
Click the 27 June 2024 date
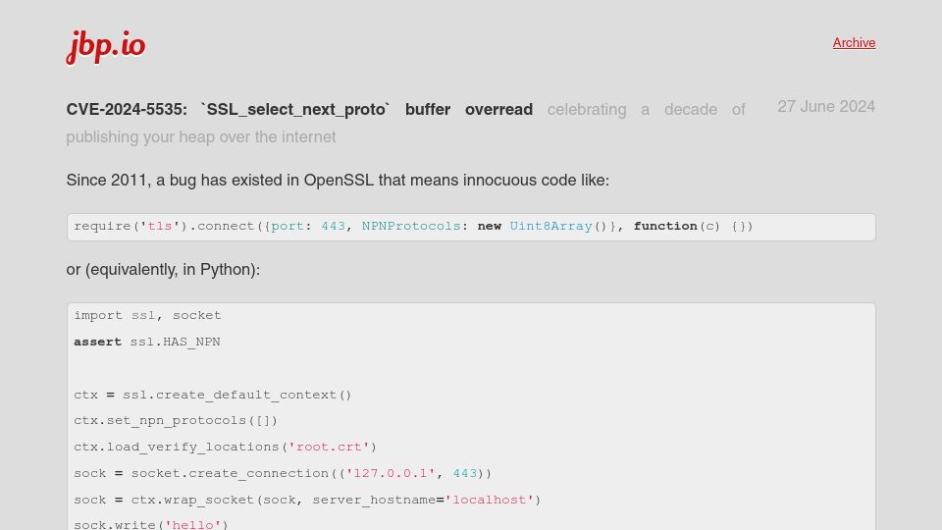(x=826, y=106)
